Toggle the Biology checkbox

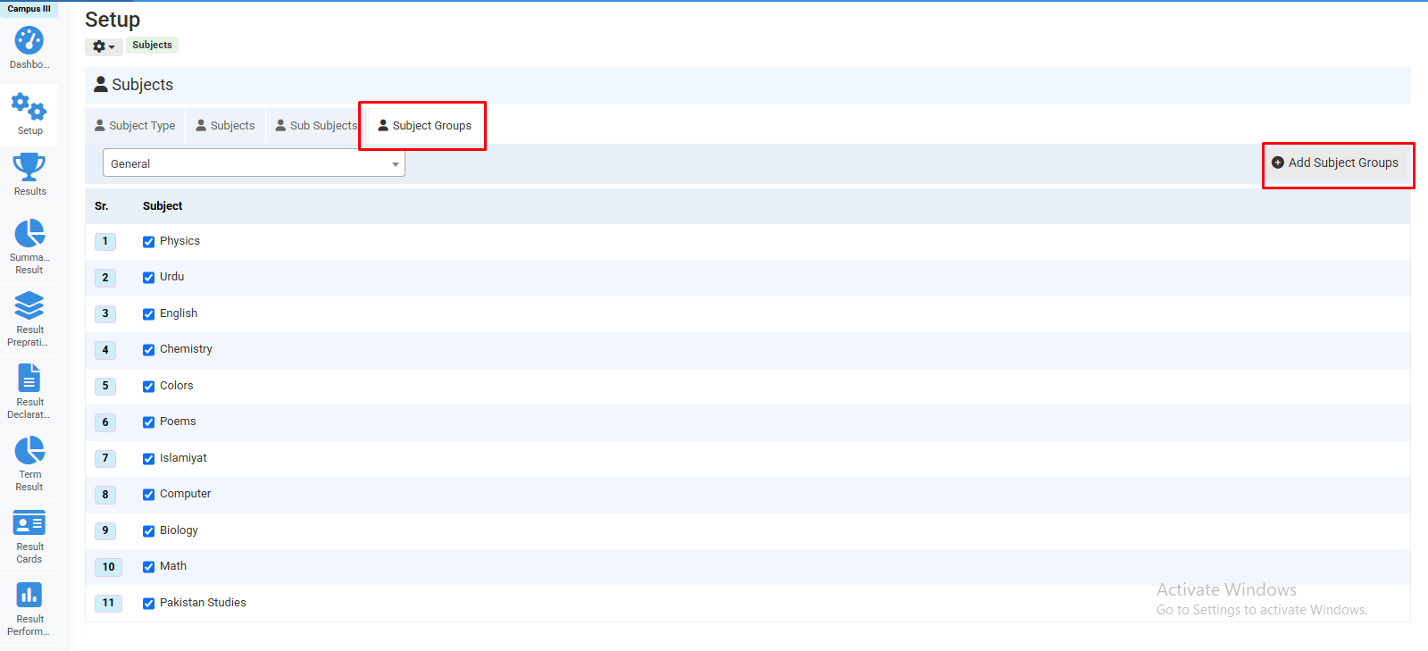(149, 531)
